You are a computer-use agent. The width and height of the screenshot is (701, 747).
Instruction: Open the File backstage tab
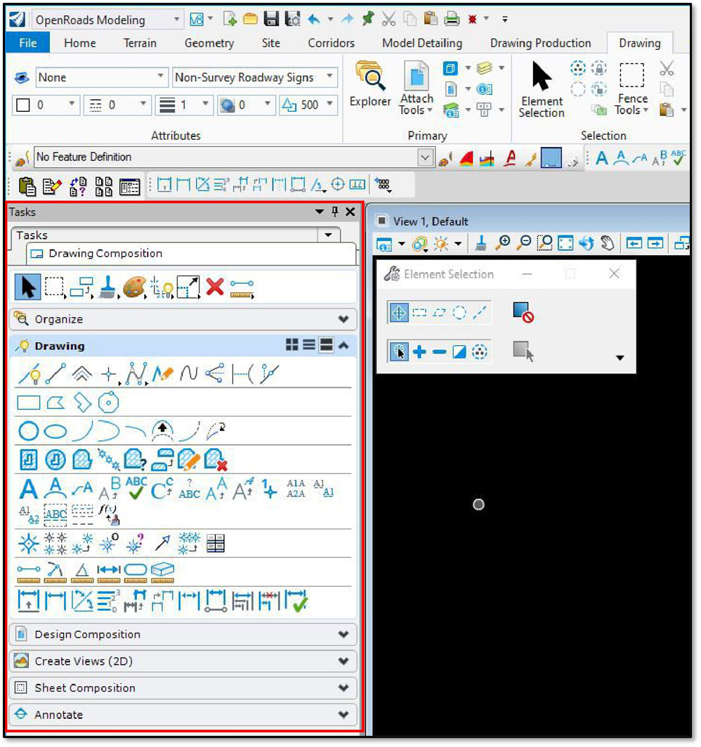pos(27,43)
